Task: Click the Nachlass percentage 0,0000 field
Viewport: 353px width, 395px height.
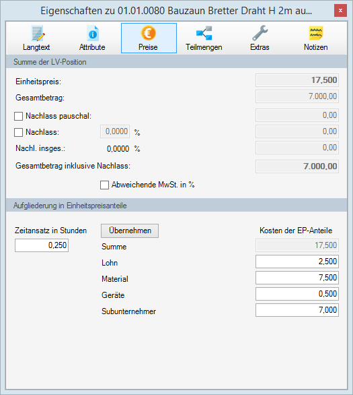Action: coord(115,131)
